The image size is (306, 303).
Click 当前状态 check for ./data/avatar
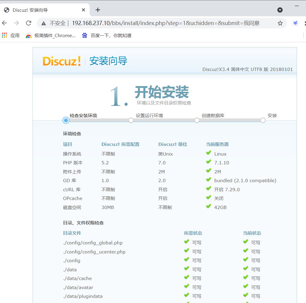[246, 286]
